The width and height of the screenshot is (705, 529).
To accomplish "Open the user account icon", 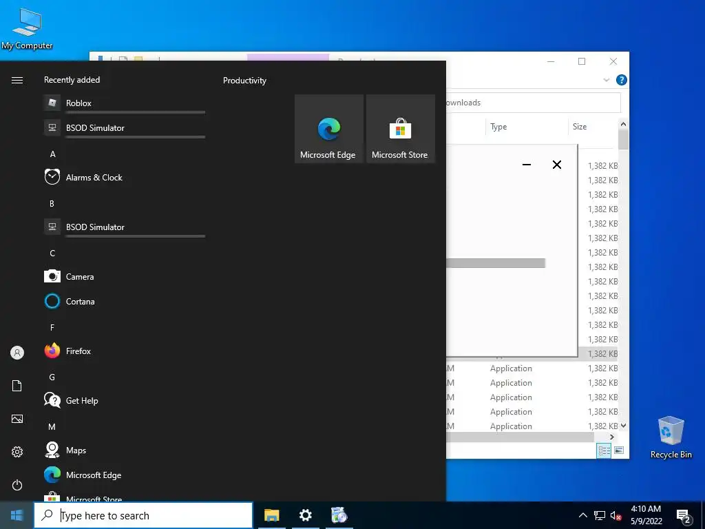I will 17,353.
